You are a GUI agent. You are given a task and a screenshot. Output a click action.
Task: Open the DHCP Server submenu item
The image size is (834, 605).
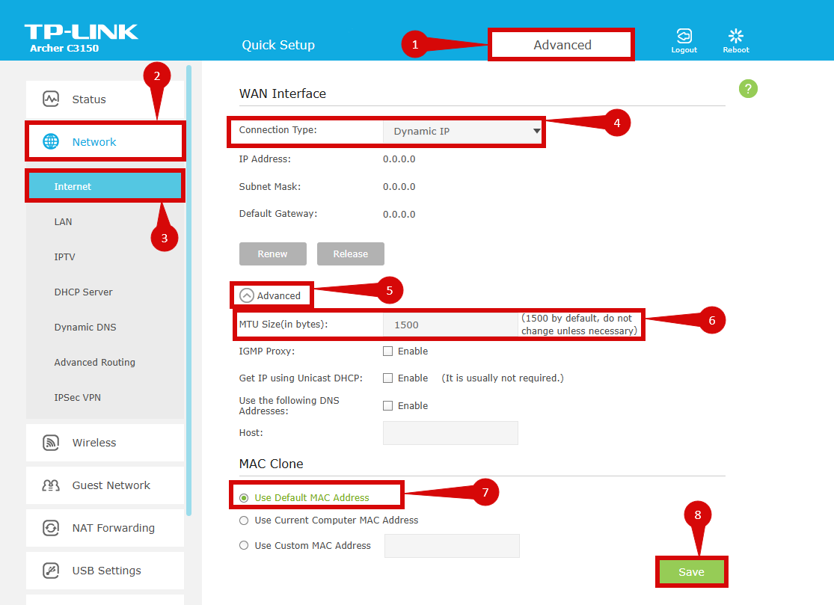83,292
